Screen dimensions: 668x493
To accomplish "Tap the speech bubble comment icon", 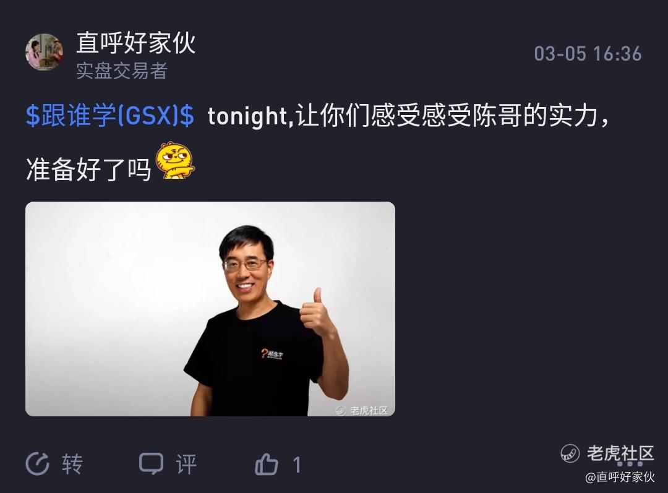I will pyautogui.click(x=152, y=463).
